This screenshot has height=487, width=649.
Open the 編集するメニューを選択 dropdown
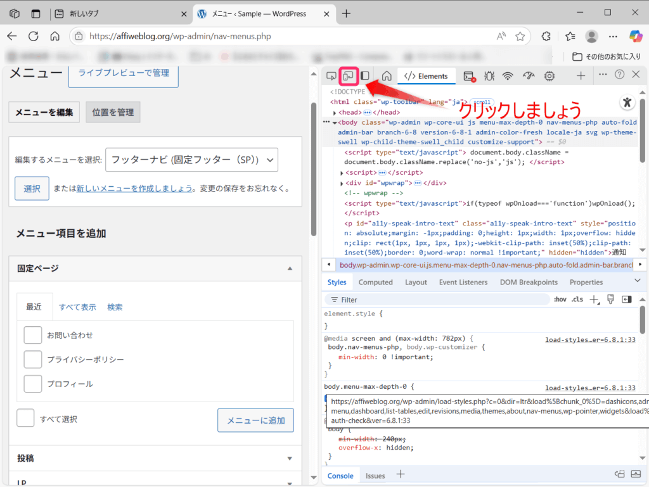tap(191, 160)
